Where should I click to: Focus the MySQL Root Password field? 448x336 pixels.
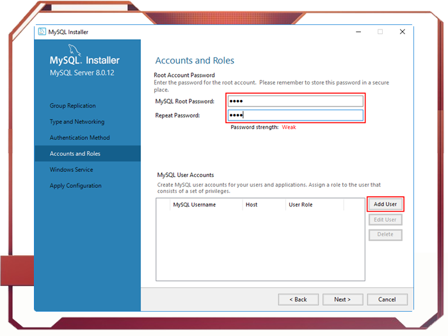(x=295, y=101)
